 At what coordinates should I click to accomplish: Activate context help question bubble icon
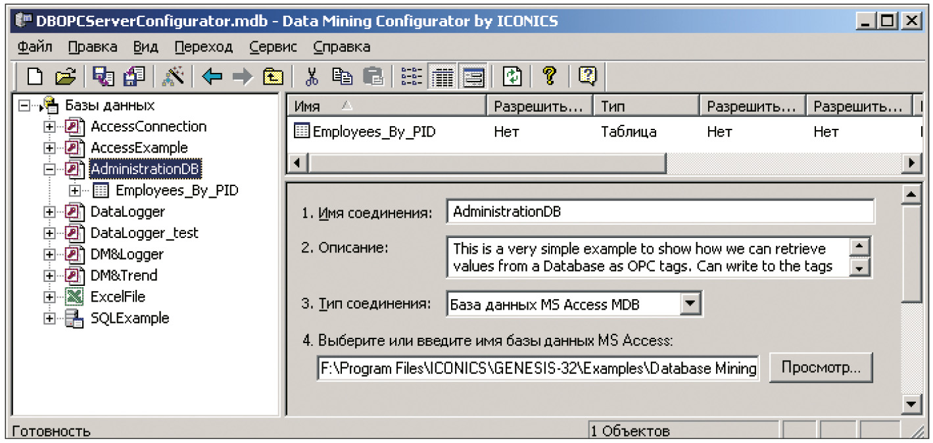(x=587, y=77)
